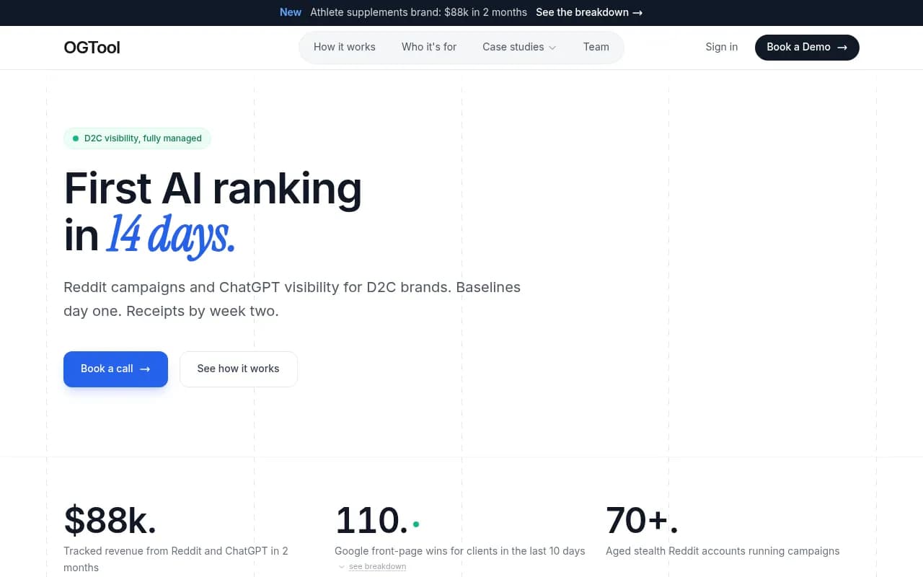Click the blue Book a call button
The height and width of the screenshot is (577, 923).
click(115, 369)
